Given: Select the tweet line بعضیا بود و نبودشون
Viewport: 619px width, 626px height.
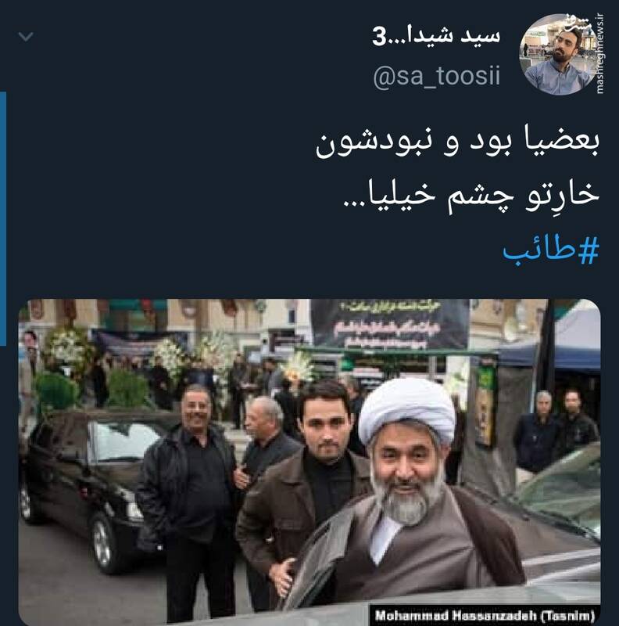Looking at the screenshot, I should [457, 143].
